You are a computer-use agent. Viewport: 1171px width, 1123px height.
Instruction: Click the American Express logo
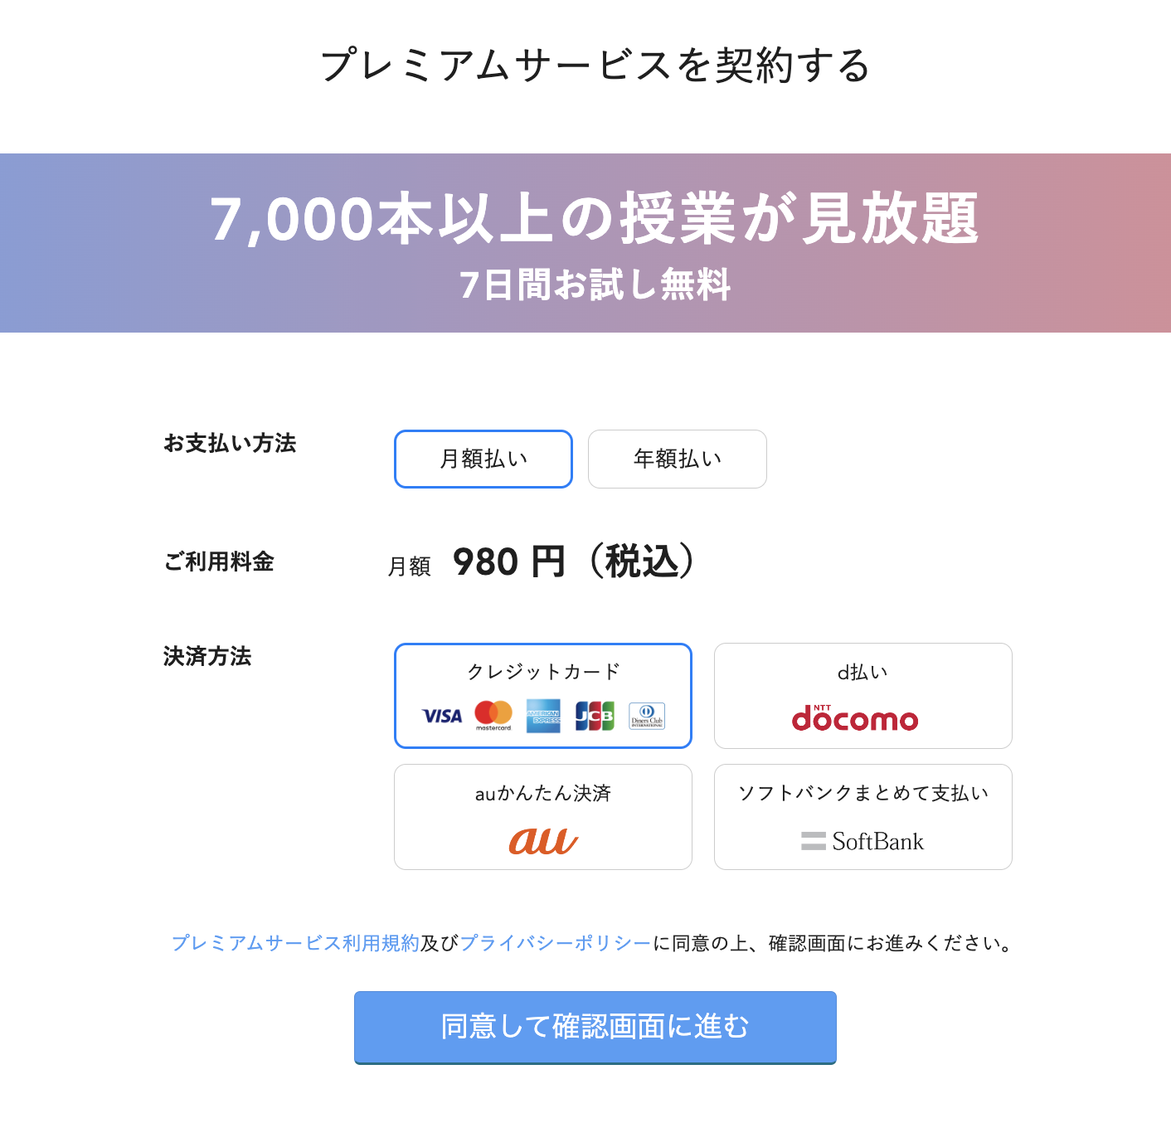coord(543,716)
